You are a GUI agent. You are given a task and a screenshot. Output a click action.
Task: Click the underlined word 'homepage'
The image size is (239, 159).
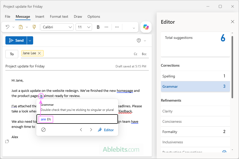tap(125, 91)
